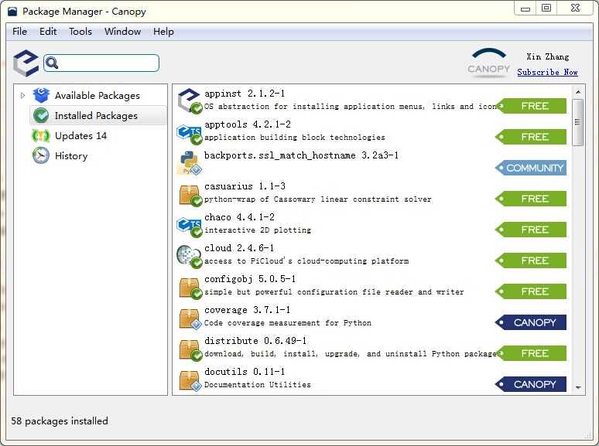Image resolution: width=599 pixels, height=446 pixels.
Task: Click the History clock icon
Action: [41, 155]
